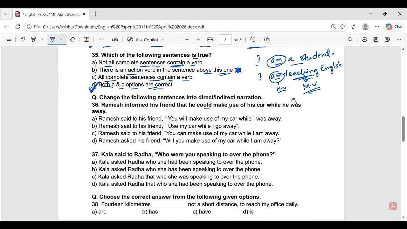Click the Ask Copilot button

tap(143, 39)
